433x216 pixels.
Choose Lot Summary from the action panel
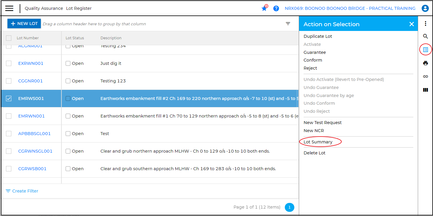coord(318,142)
